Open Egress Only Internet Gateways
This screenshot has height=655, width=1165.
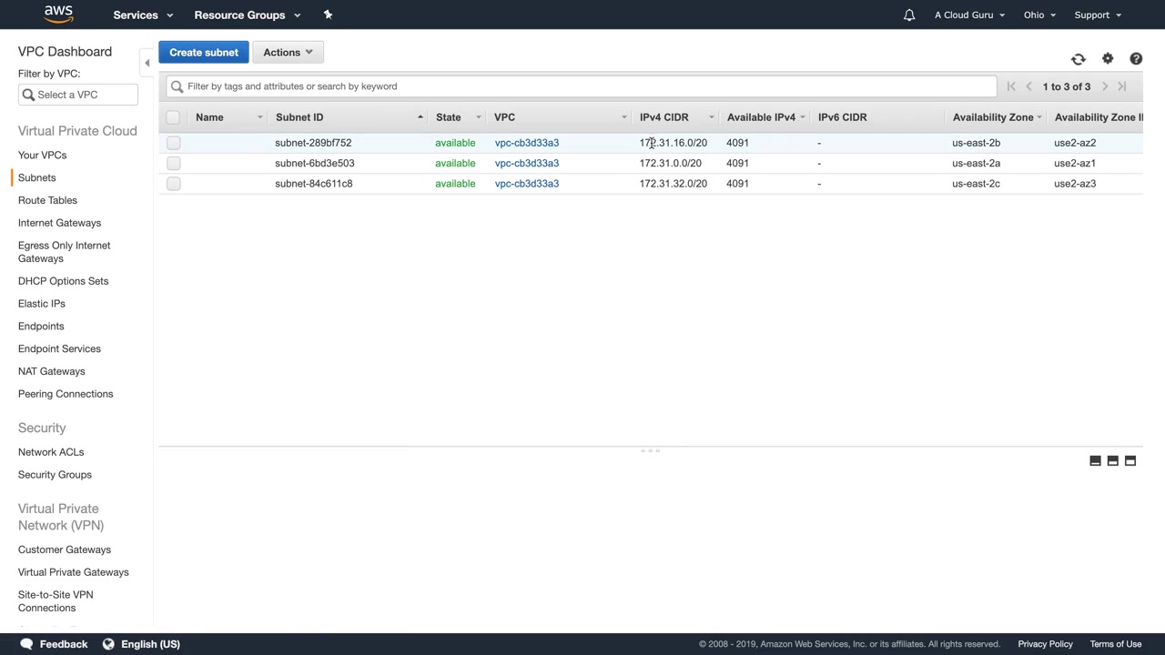click(x=64, y=252)
